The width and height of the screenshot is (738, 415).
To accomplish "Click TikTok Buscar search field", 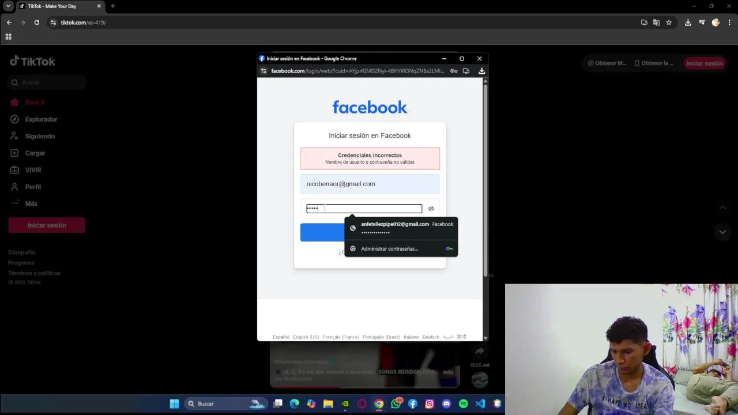I will [47, 82].
